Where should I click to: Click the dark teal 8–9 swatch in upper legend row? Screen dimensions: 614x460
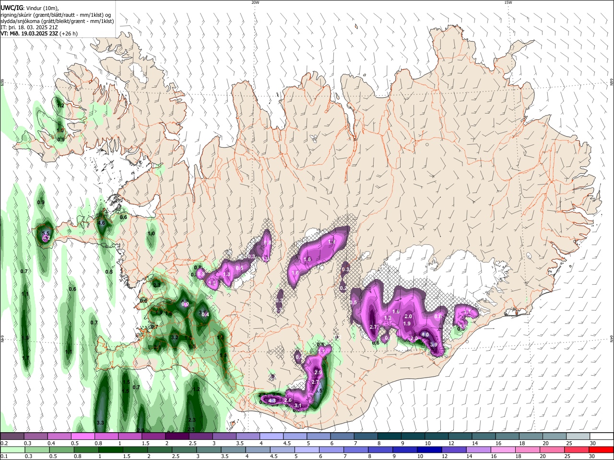[x=390, y=437]
